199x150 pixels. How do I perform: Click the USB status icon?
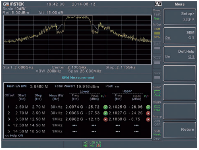tap(92, 144)
